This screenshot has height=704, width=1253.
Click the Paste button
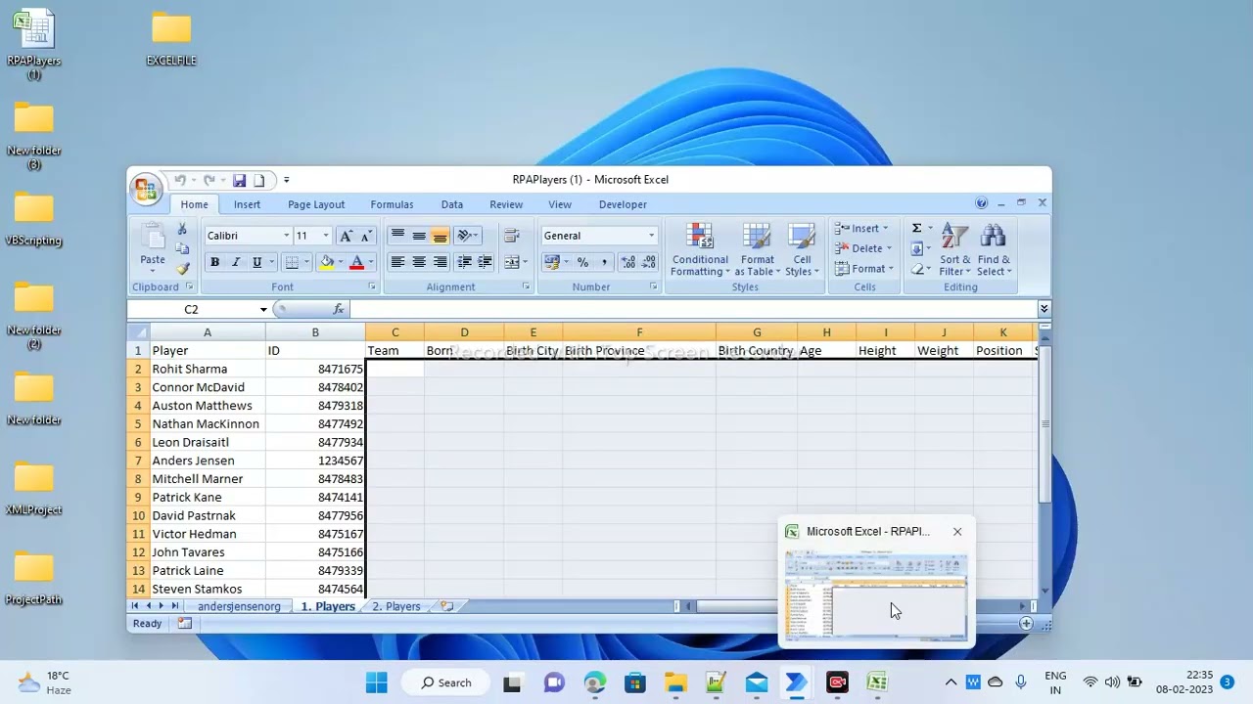pos(153,245)
